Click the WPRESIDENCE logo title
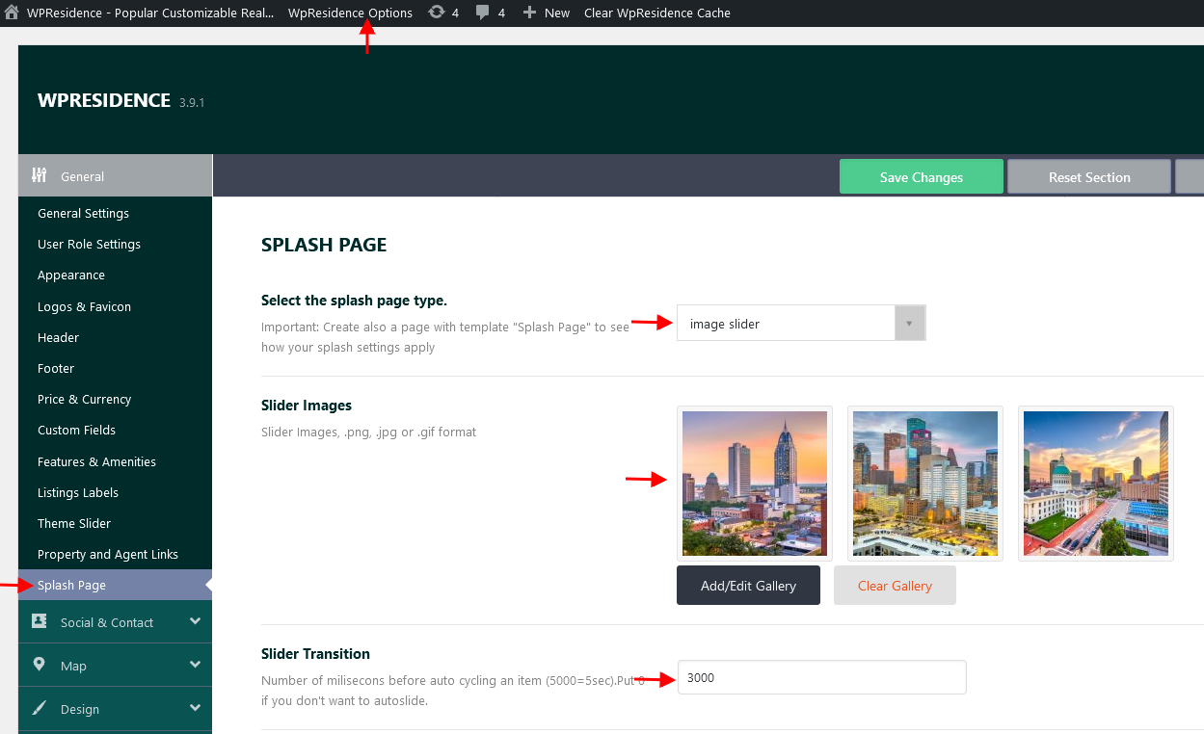The width and height of the screenshot is (1204, 734). pyautogui.click(x=104, y=100)
